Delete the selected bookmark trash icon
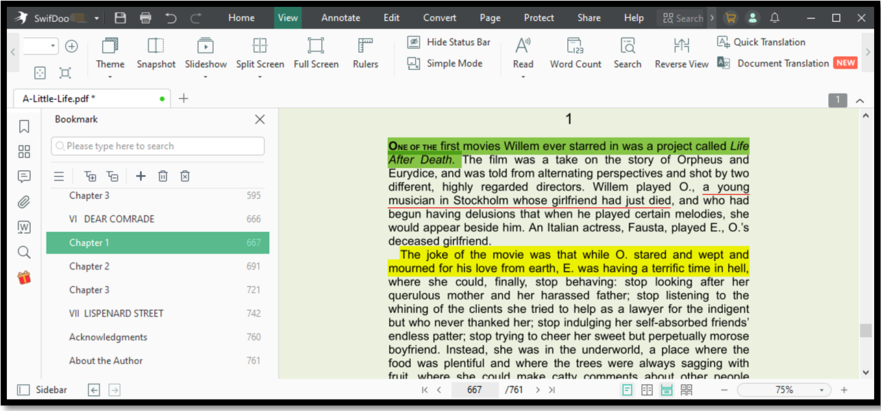 pyautogui.click(x=163, y=176)
